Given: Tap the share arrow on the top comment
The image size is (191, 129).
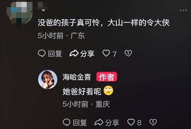Looking at the screenshot, I should pyautogui.click(x=74, y=53).
